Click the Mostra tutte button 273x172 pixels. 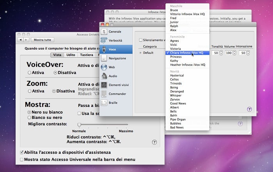[43, 40]
